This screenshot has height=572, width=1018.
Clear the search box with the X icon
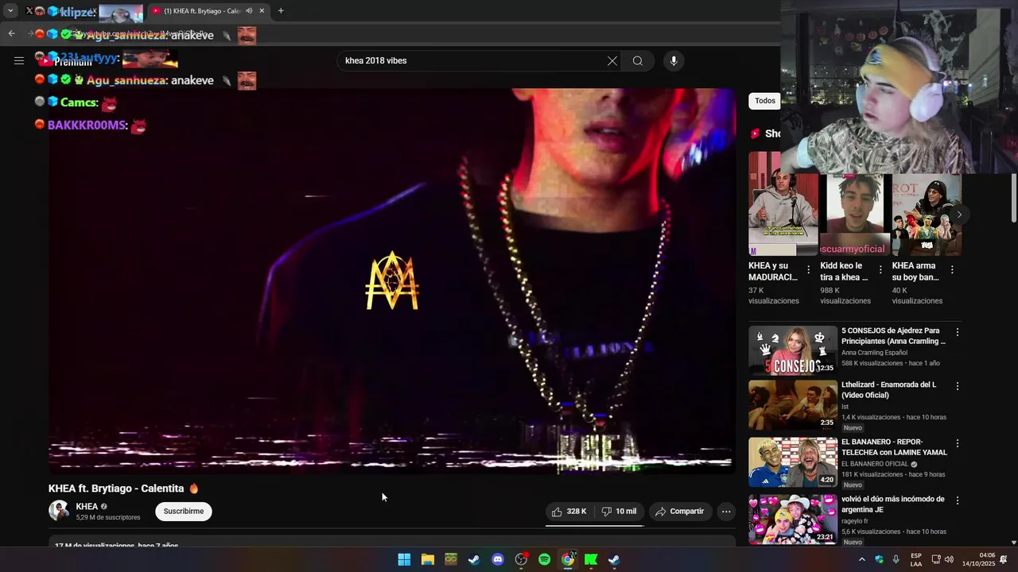612,61
